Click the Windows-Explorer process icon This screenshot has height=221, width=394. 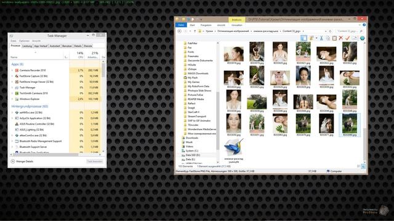coord(17,99)
